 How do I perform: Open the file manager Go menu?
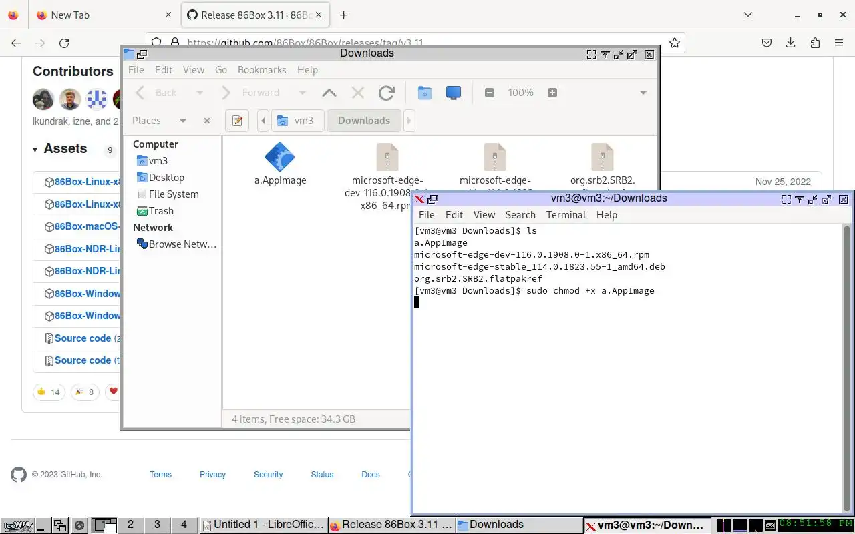(x=221, y=70)
